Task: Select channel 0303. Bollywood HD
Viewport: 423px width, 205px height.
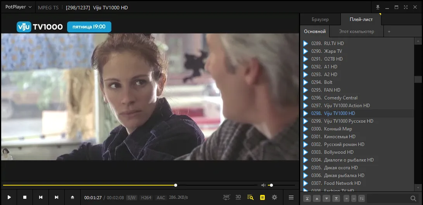Action: (x=357, y=152)
